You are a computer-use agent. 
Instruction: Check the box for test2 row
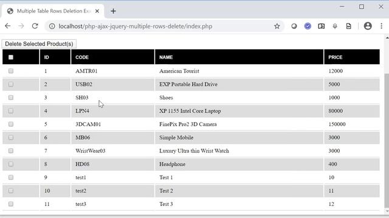point(11,191)
